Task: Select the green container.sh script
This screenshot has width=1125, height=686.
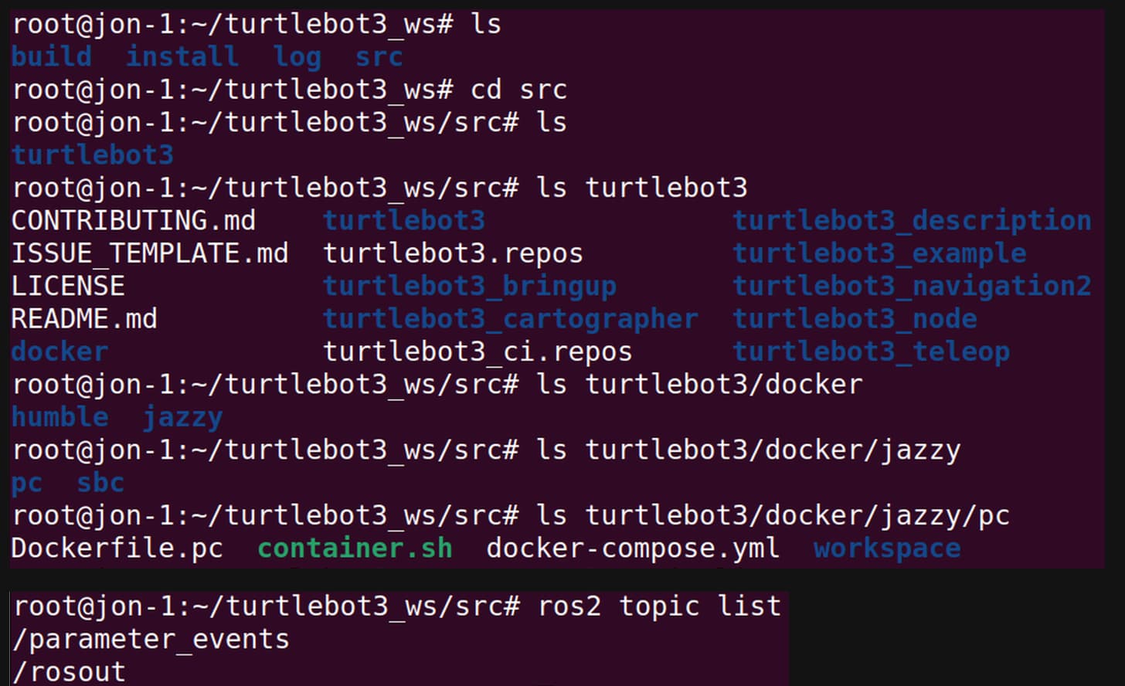Action: point(355,548)
